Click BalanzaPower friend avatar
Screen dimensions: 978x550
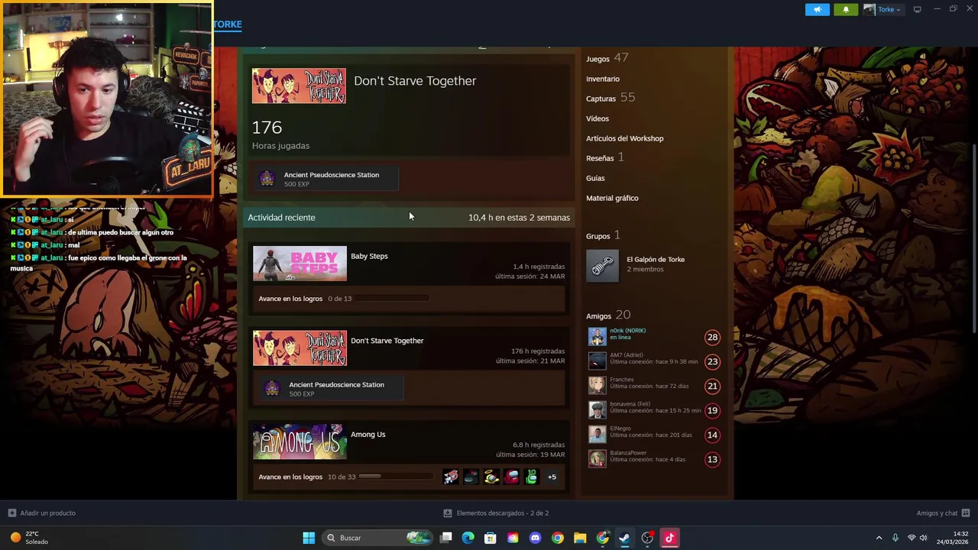(597, 459)
